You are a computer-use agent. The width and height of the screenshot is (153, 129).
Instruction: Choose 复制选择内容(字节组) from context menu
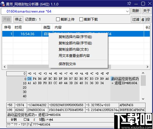pyautogui.click(x=75, y=37)
